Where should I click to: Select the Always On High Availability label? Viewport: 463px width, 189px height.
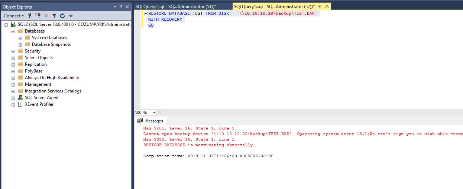pos(52,78)
